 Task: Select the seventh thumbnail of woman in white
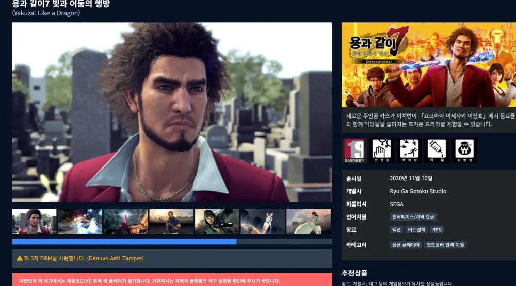(309, 222)
